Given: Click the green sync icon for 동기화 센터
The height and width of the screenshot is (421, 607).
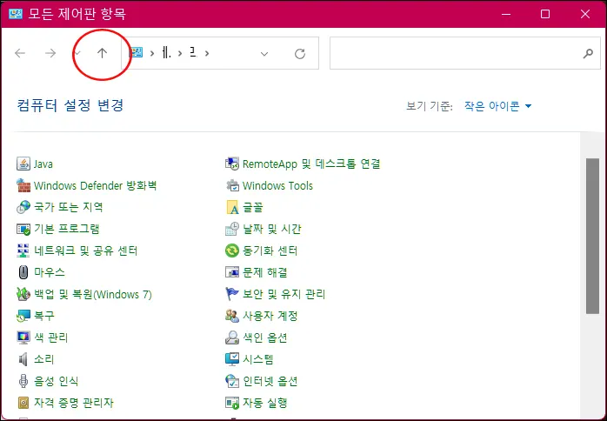Looking at the screenshot, I should [x=232, y=251].
